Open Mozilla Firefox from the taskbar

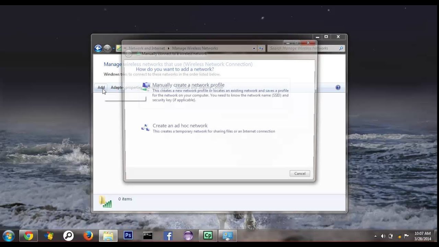tap(88, 236)
